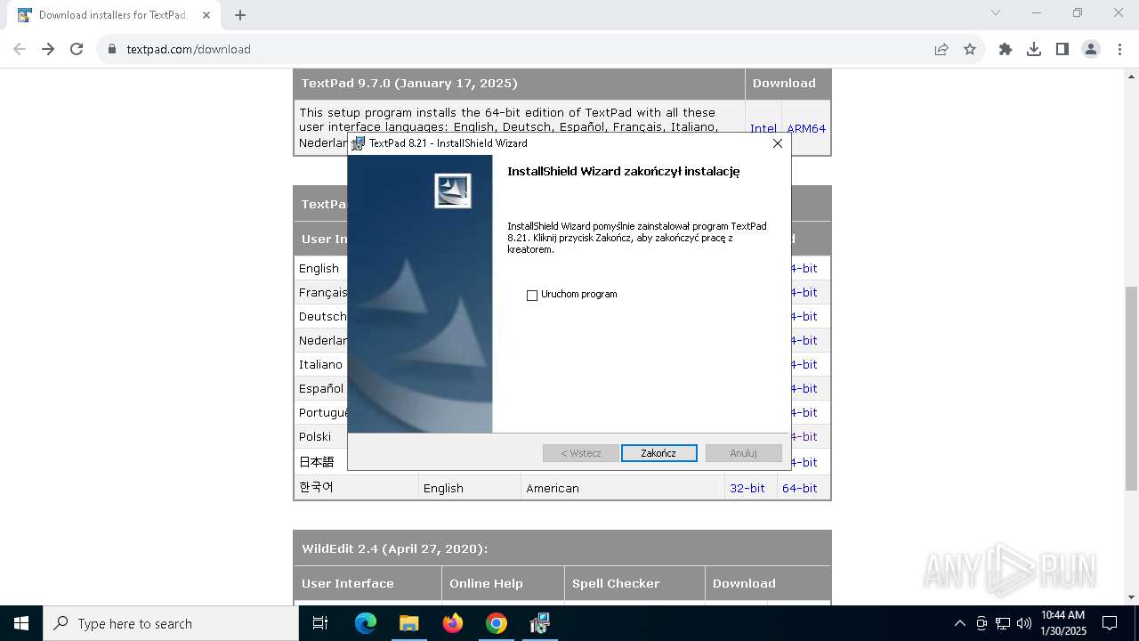Click the disabled Wstecz button
The image size is (1139, 641).
[x=580, y=453]
